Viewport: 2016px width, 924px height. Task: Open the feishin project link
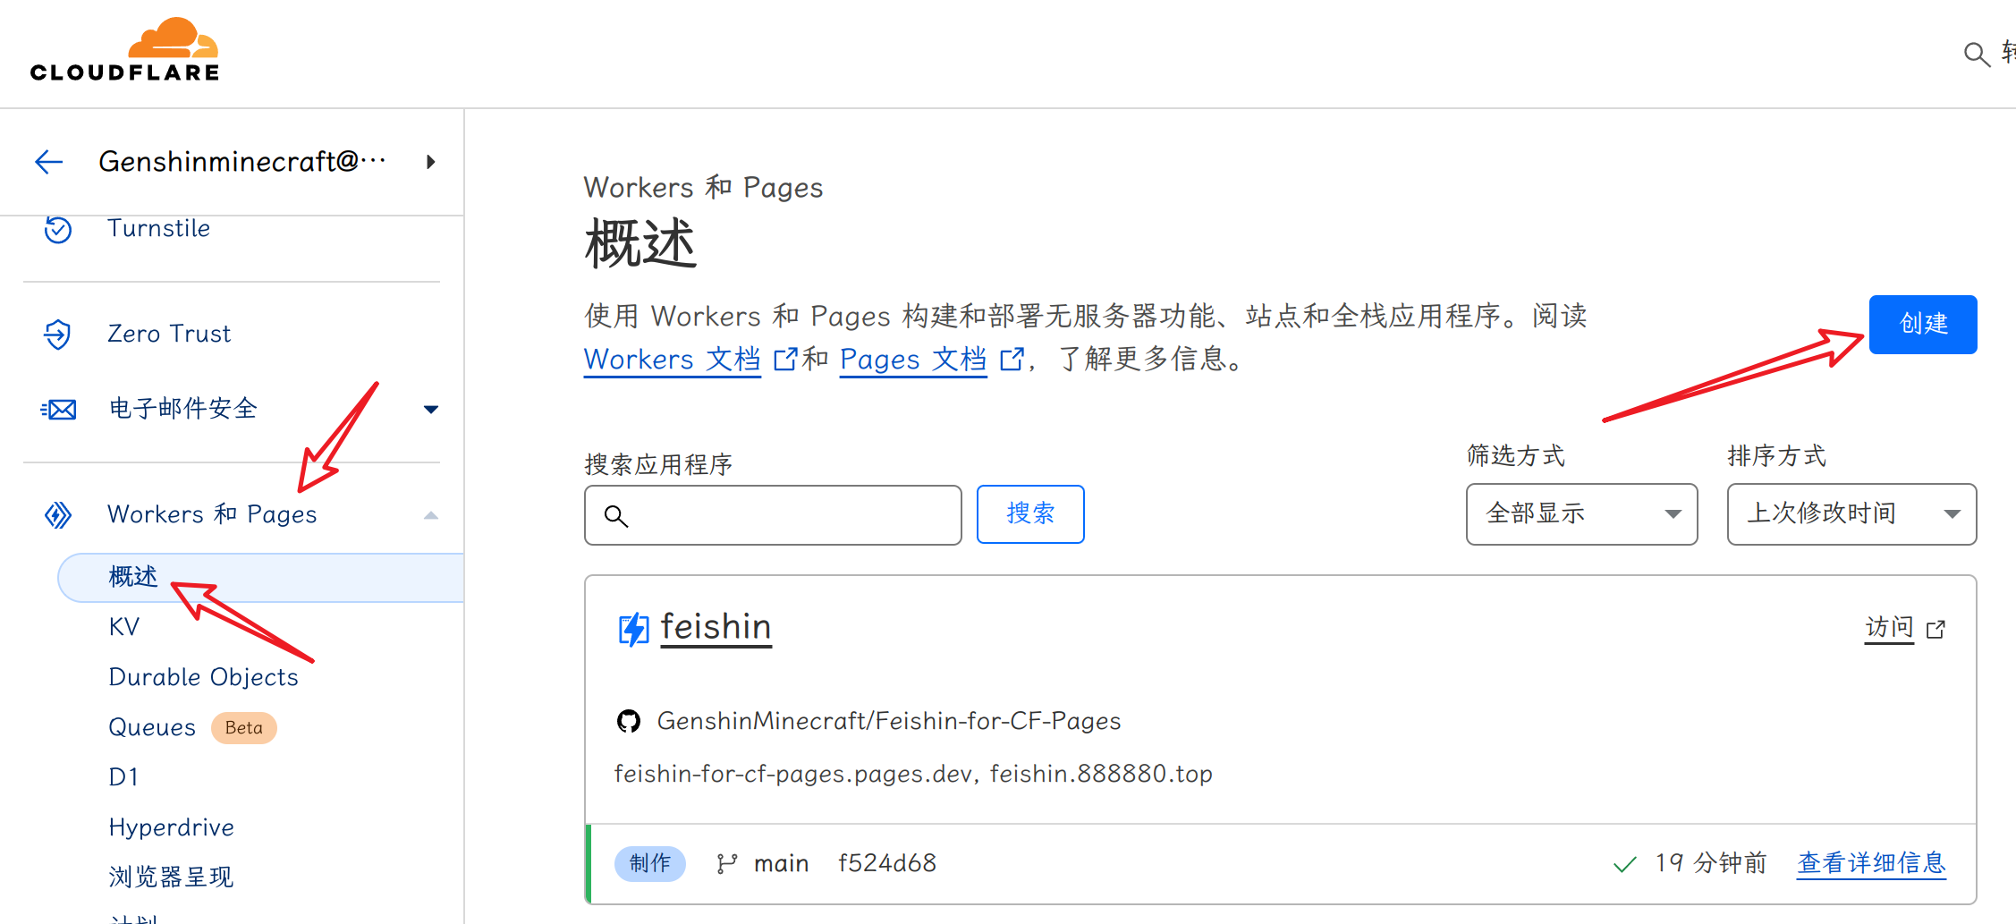716,628
